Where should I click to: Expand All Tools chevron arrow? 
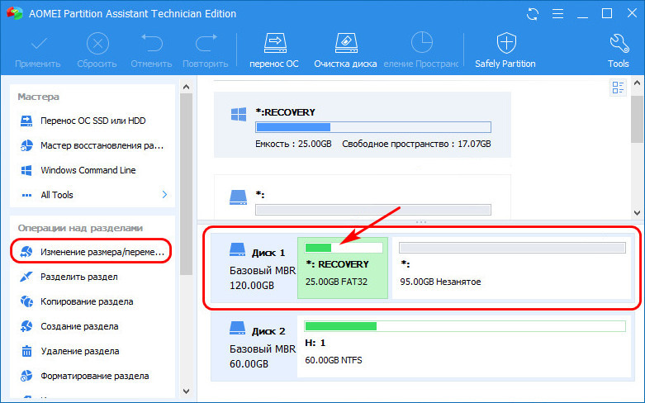pos(164,195)
